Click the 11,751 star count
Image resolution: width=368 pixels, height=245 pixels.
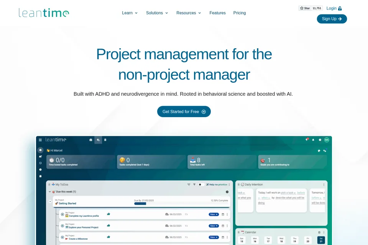click(317, 8)
